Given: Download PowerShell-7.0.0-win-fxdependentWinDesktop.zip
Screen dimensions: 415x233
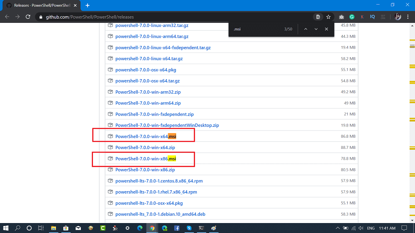Looking at the screenshot, I should pos(167,125).
